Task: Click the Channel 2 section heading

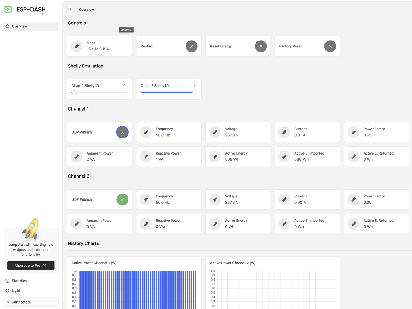Action: point(79,176)
